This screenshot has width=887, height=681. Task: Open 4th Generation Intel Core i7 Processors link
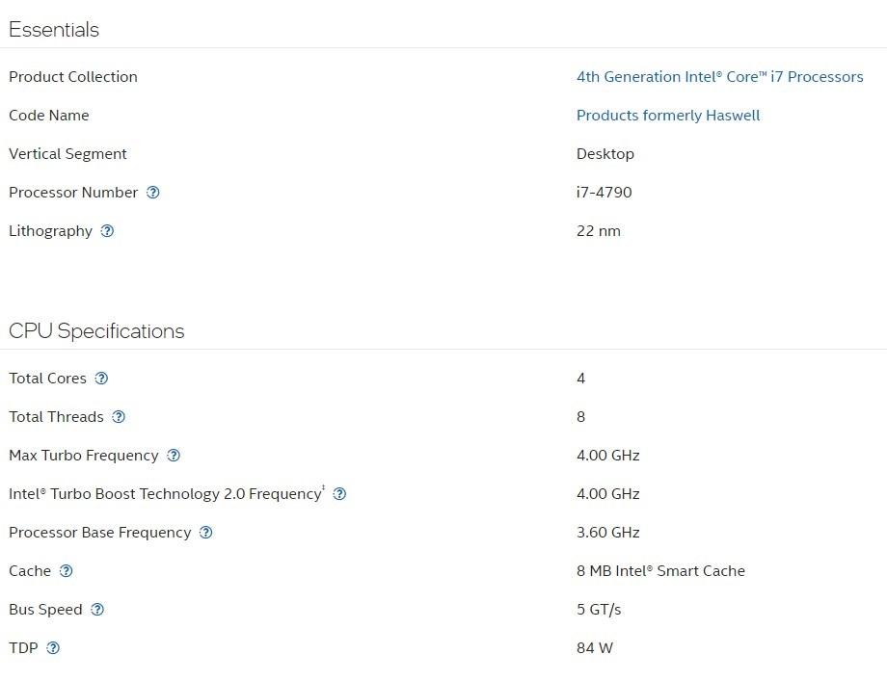tap(719, 77)
